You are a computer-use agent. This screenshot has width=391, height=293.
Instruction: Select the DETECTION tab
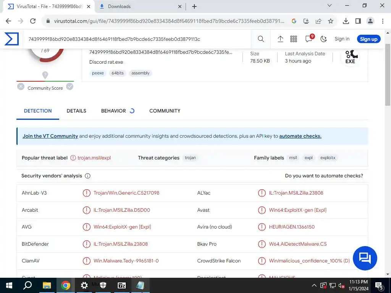point(38,111)
